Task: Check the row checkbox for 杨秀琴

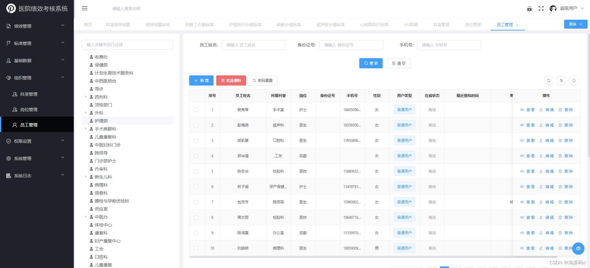Action: click(x=196, y=110)
